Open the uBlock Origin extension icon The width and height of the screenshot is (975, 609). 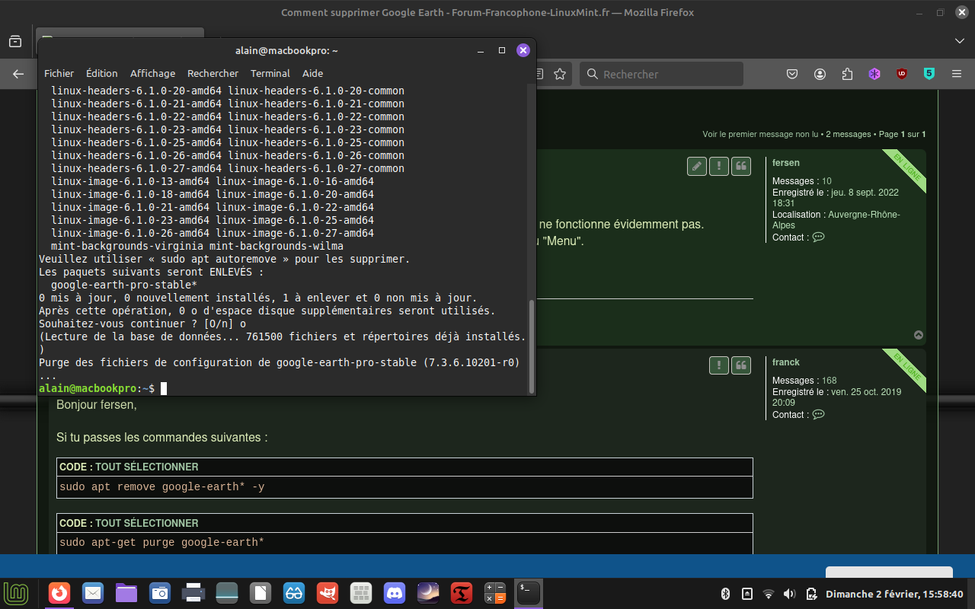902,74
